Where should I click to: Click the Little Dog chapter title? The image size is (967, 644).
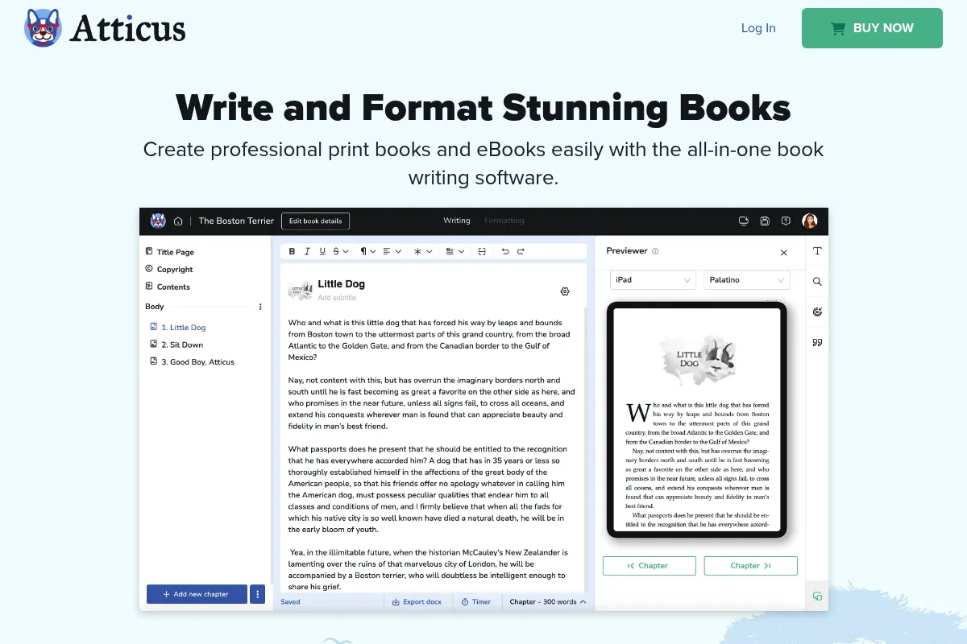(x=342, y=284)
